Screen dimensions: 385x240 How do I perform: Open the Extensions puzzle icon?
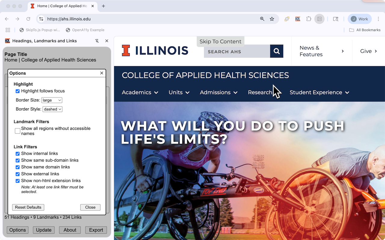[309, 19]
